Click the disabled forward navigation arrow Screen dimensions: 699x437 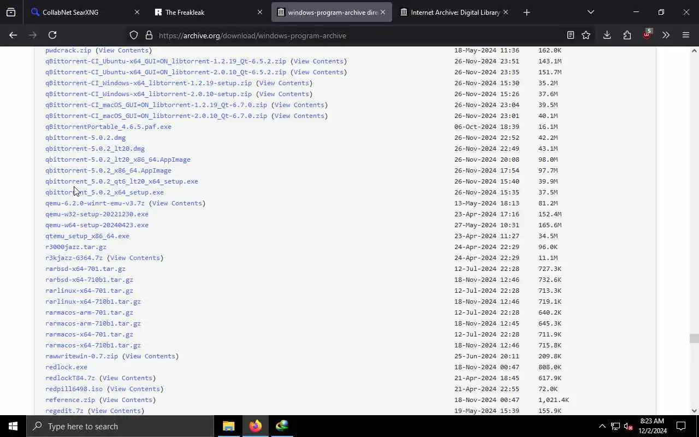coord(33,35)
